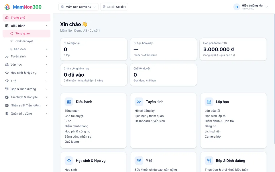Screen dimensions: 275x172
Task: Open the Mầm Non Demo A3 school dropdown
Action: pyautogui.click(x=78, y=7)
